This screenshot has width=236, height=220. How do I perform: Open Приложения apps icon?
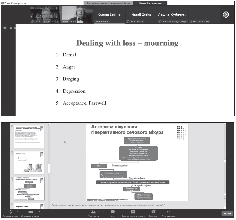[169, 212]
